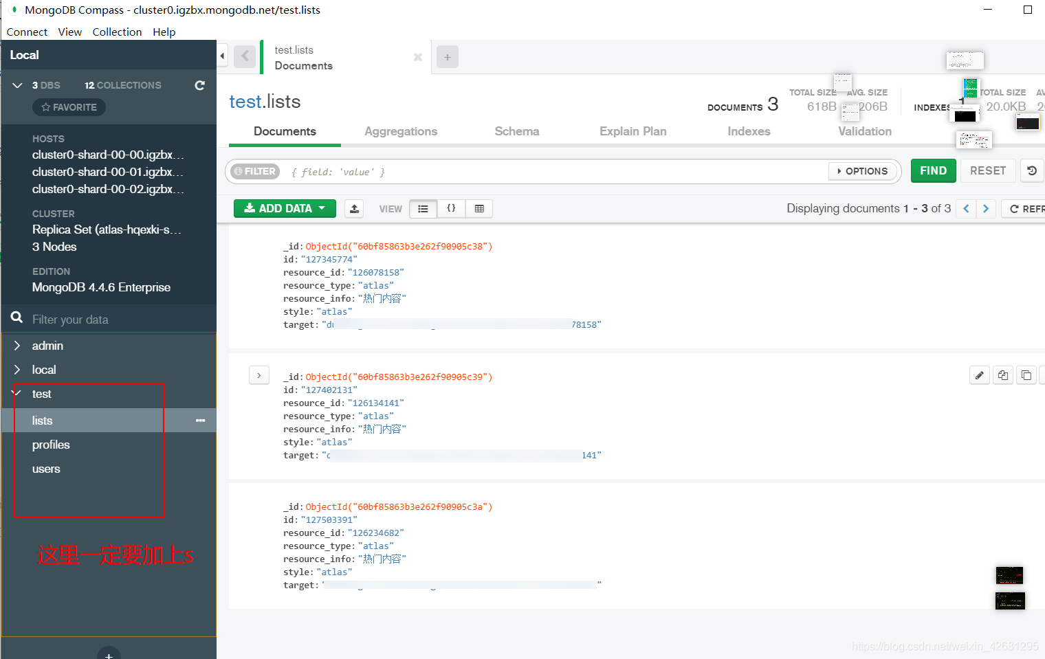The image size is (1045, 659).
Task: Expand all fields of second document
Action: [258, 375]
